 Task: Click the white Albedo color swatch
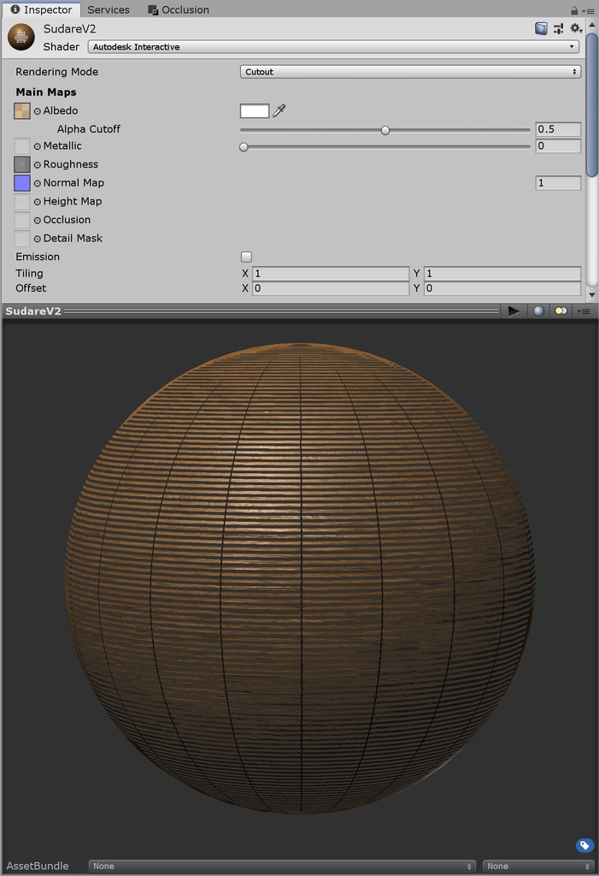coord(255,110)
